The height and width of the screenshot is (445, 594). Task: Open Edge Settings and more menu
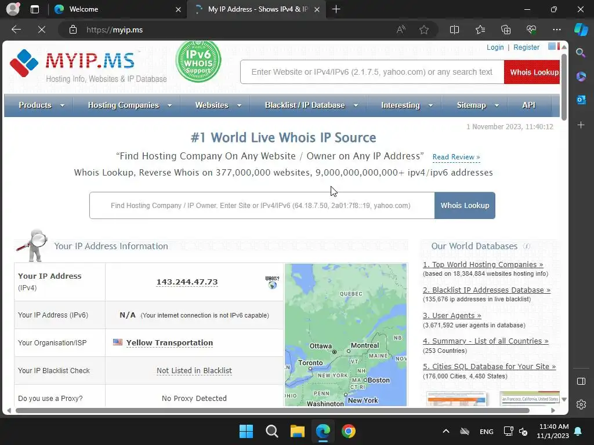pos(556,30)
